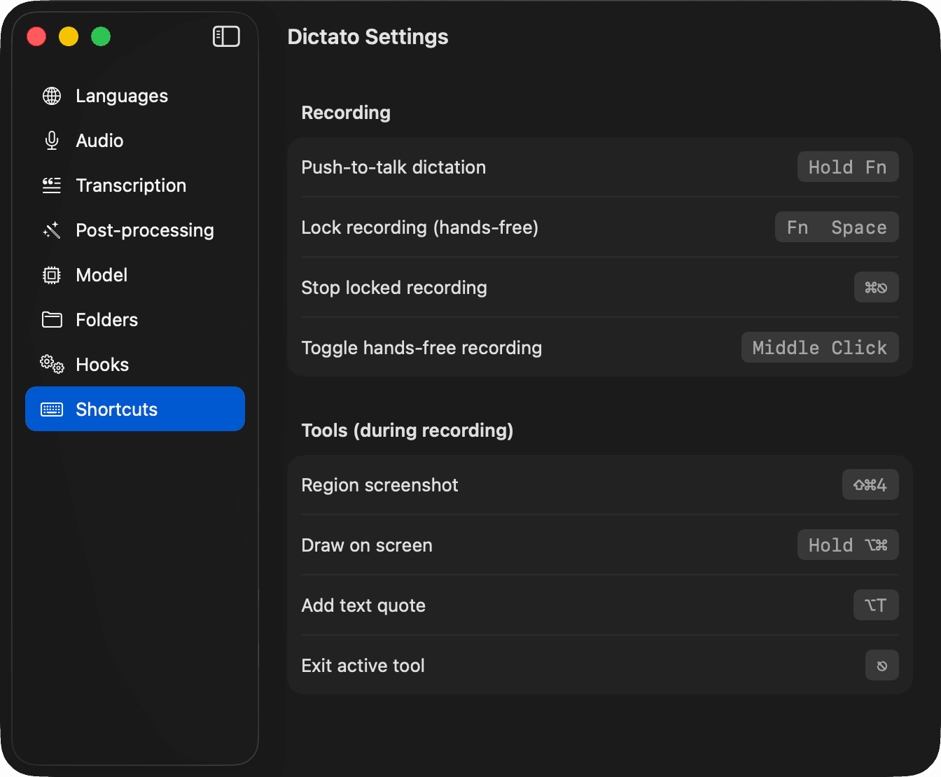Click the Middle Click hands-free shortcut badge
Image resolution: width=941 pixels, height=777 pixels.
(x=819, y=347)
